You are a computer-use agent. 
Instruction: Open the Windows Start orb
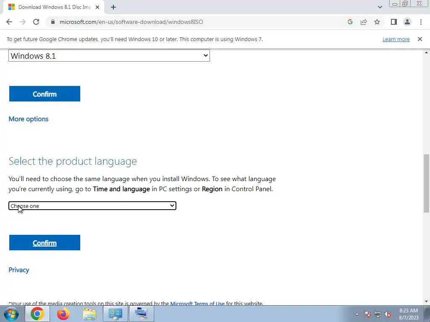[x=11, y=314]
